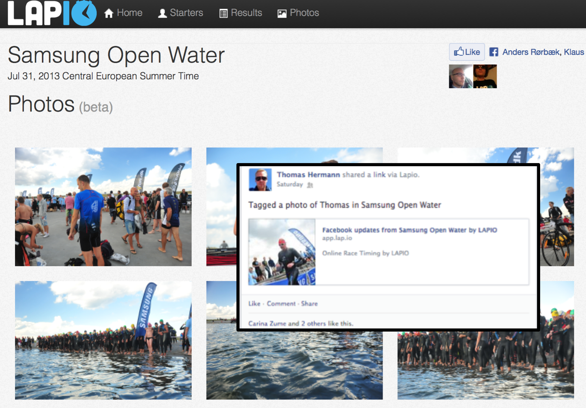Open Thomas Hermann's profile name link
Image resolution: width=586 pixels, height=408 pixels.
308,175
